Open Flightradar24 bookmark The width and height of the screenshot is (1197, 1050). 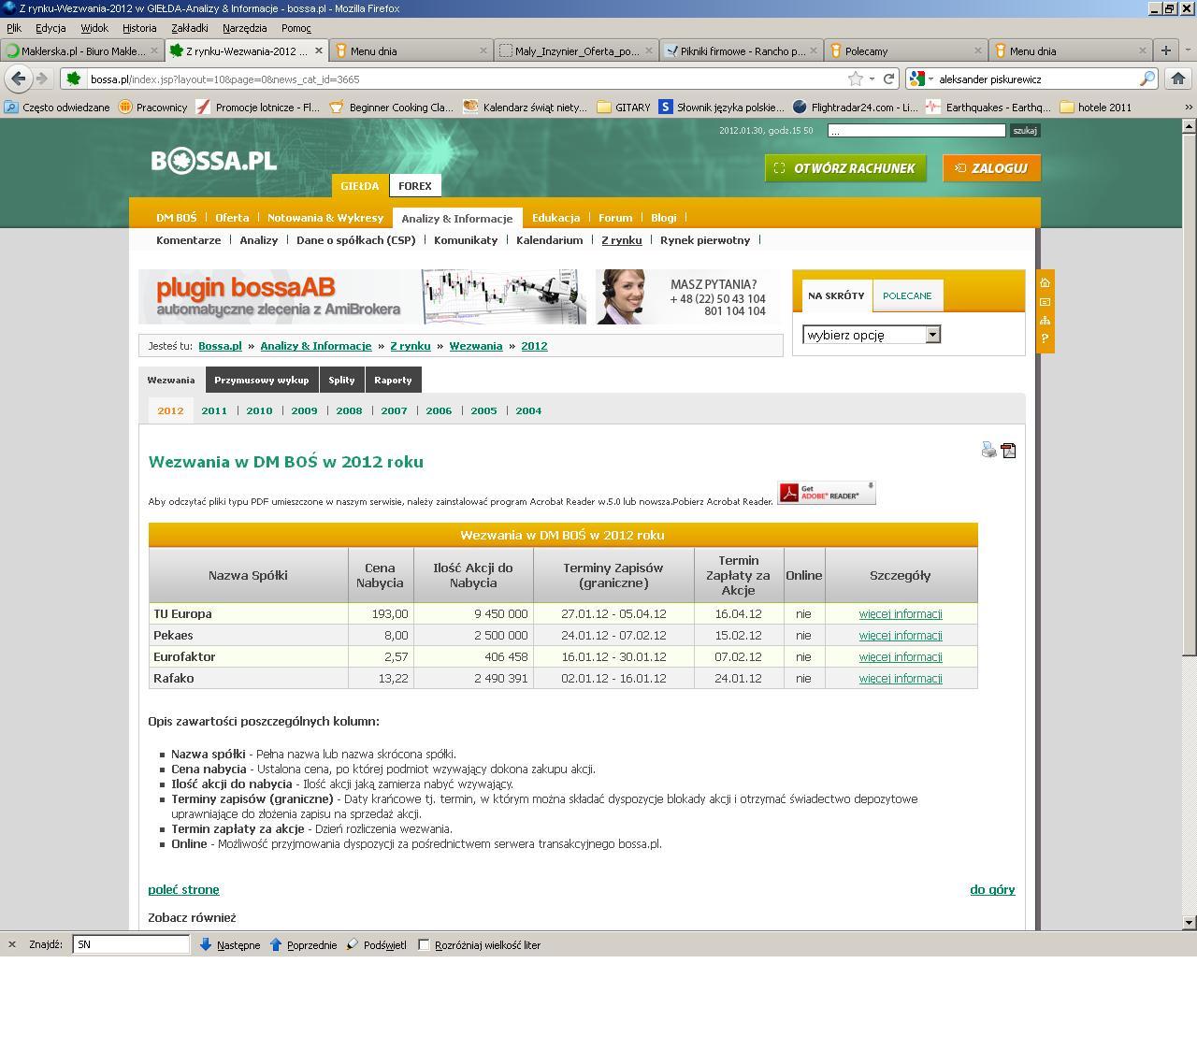coord(855,107)
